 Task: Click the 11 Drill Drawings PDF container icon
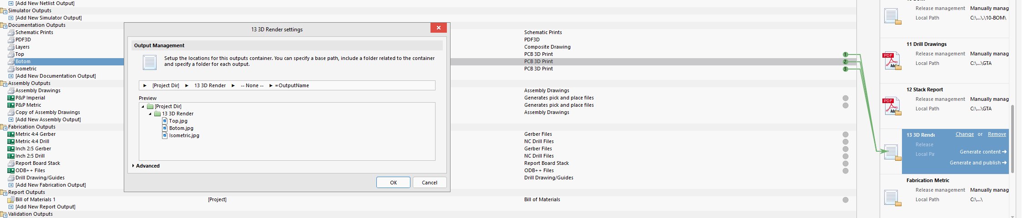tap(891, 61)
